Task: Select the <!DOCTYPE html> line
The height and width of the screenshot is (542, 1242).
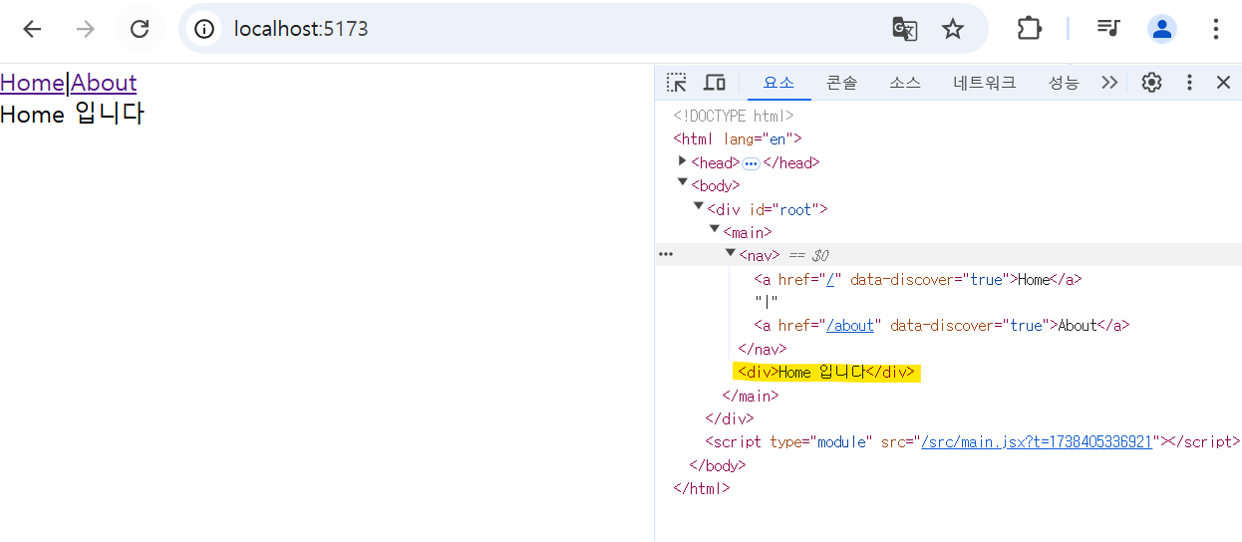Action: (733, 116)
